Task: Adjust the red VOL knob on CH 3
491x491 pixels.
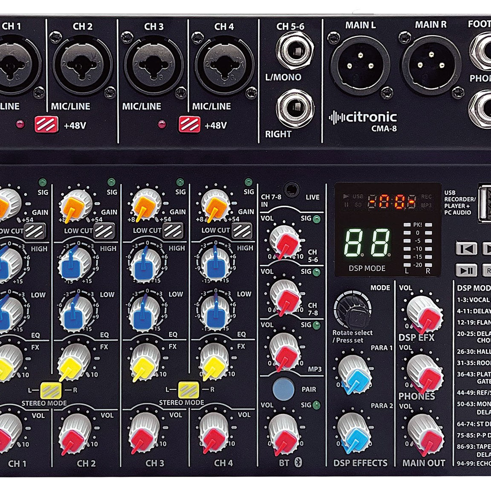Action: click(144, 433)
